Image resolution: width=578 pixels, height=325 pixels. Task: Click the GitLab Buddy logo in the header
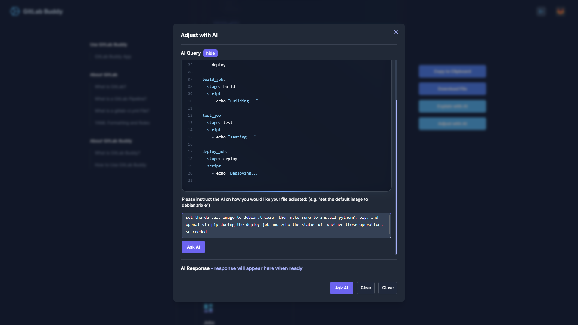click(x=15, y=11)
